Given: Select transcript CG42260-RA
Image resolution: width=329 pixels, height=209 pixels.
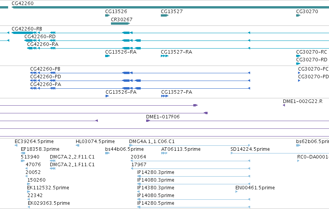Looking at the screenshot, I should [178, 48].
